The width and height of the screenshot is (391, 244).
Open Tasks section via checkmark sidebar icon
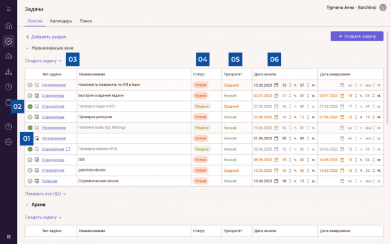pyautogui.click(x=9, y=41)
